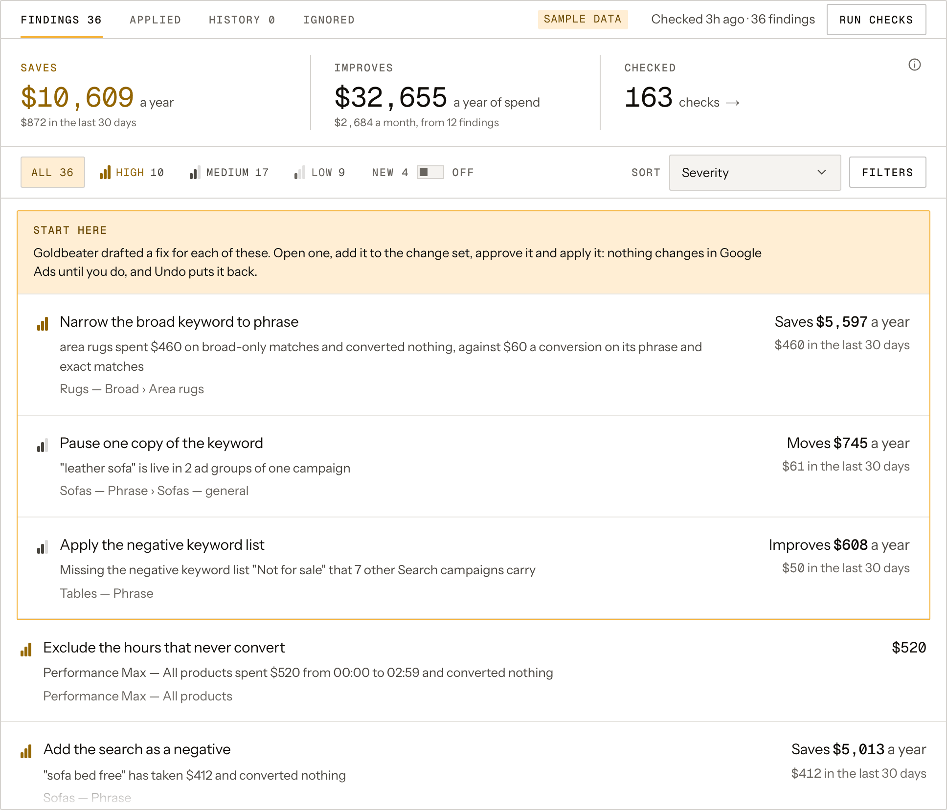
Task: Click the arrow next to 163 checks
Action: [x=732, y=103]
